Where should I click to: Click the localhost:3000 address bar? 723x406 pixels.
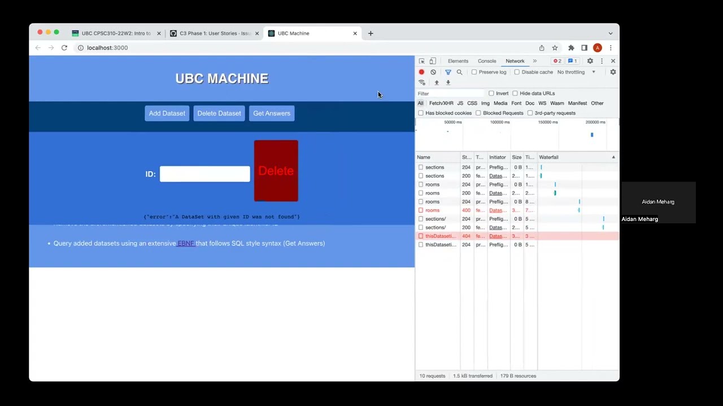point(305,48)
